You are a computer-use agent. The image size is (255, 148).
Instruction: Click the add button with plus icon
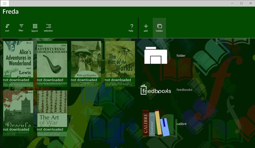pos(146,28)
